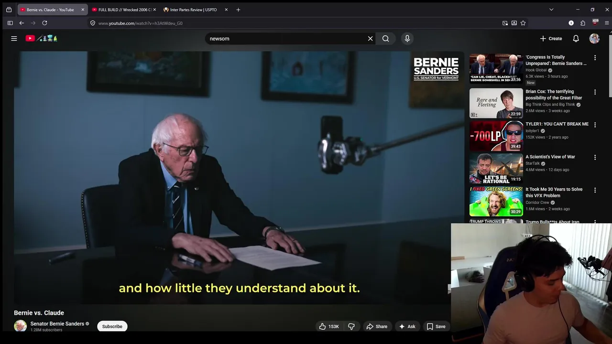Expand the list all tabs chevron
612x344 pixels.
[551, 10]
